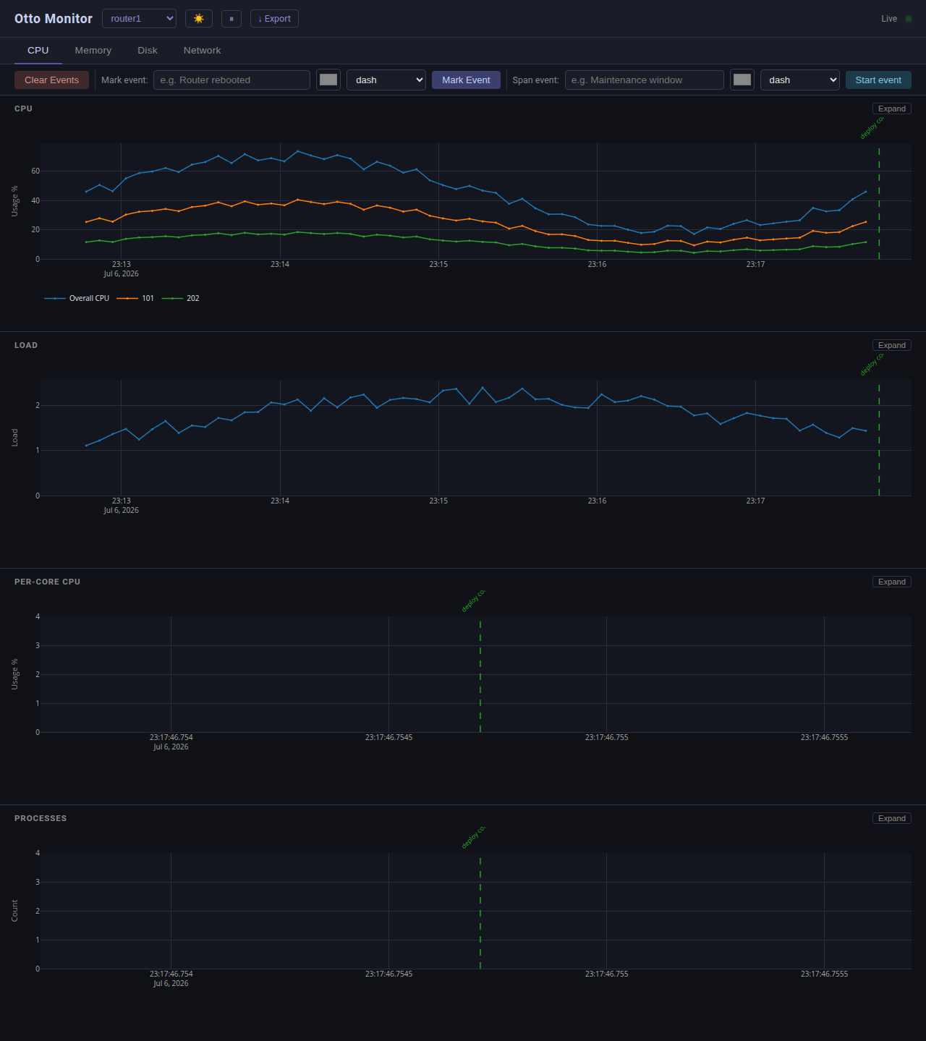
Task: Toggle the sun light-theme icon
Action: click(x=199, y=19)
